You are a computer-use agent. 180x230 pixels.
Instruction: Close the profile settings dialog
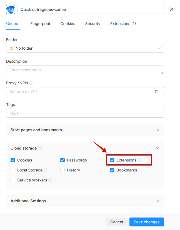(x=171, y=9)
